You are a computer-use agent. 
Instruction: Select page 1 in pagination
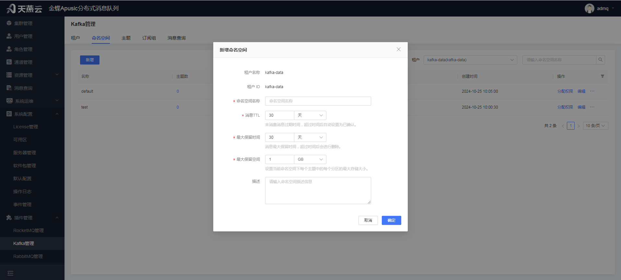tap(571, 126)
